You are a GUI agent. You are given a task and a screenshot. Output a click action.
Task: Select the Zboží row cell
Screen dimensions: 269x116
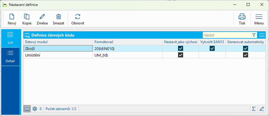[58, 48]
